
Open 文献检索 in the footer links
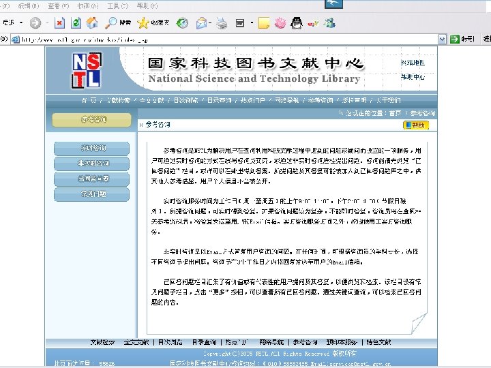click(x=103, y=342)
